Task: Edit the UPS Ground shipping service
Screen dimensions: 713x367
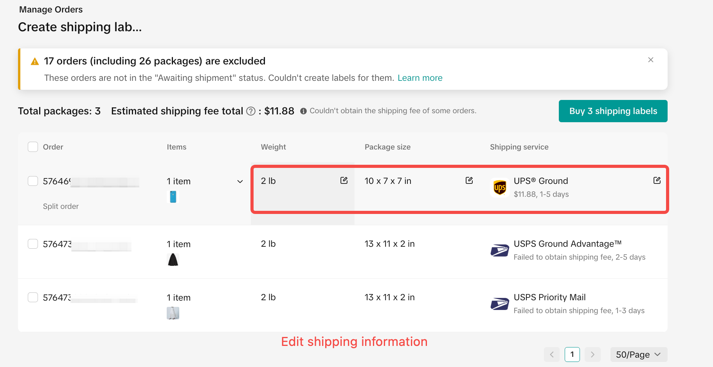Action: [657, 180]
